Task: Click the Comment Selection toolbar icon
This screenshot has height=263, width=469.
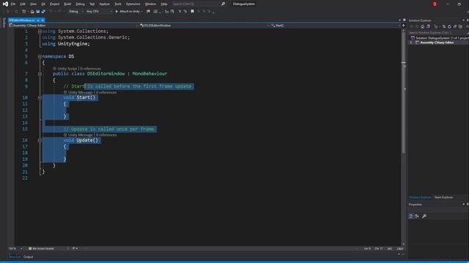Action: pos(180,12)
